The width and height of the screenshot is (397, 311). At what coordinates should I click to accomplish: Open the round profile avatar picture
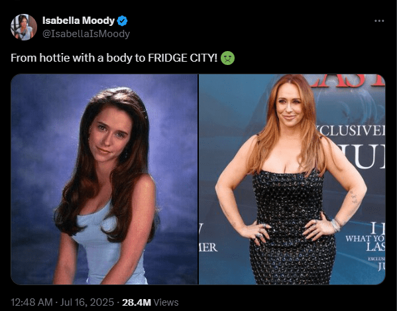pos(24,27)
